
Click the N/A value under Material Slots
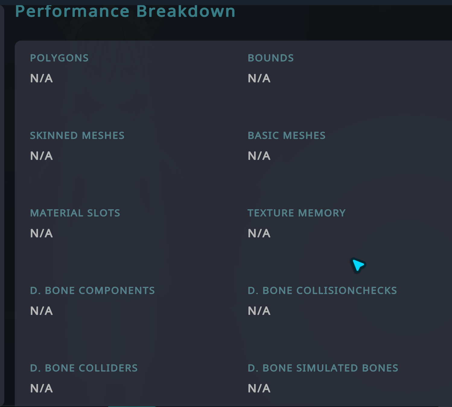42,233
